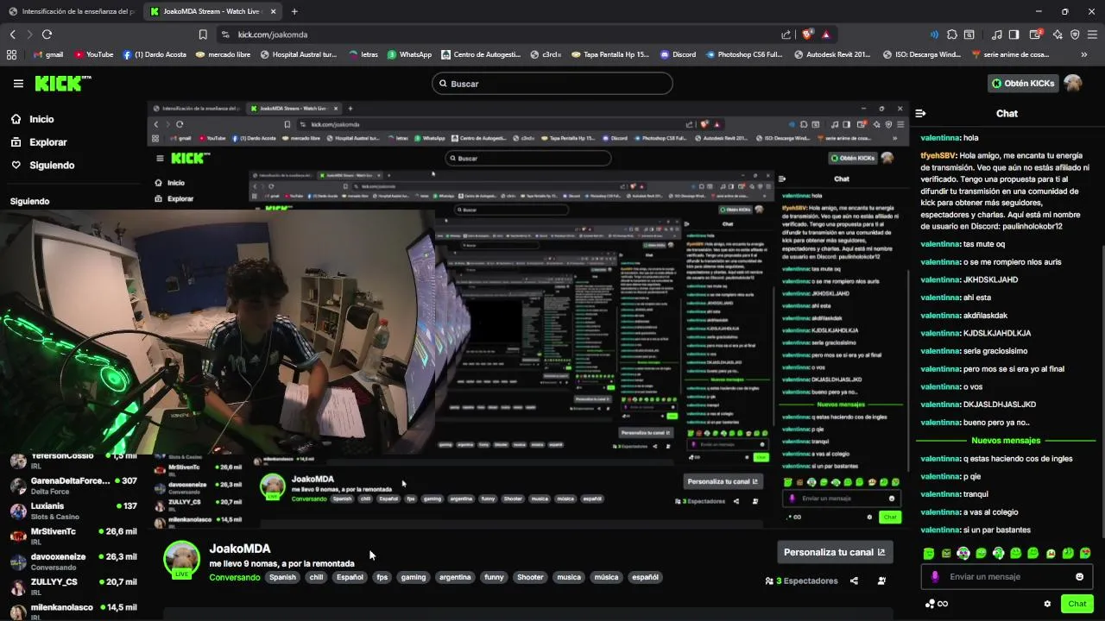Viewport: 1105px width, 621px height.
Task: Open milenkanolasco channel in sidebar
Action: point(73,611)
